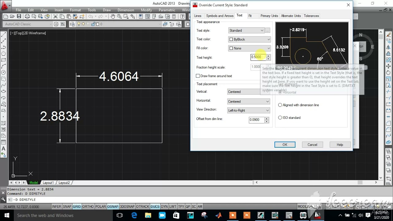The image size is (393, 221).
Task: Toggle GRID display in status bar
Action: tap(77, 207)
